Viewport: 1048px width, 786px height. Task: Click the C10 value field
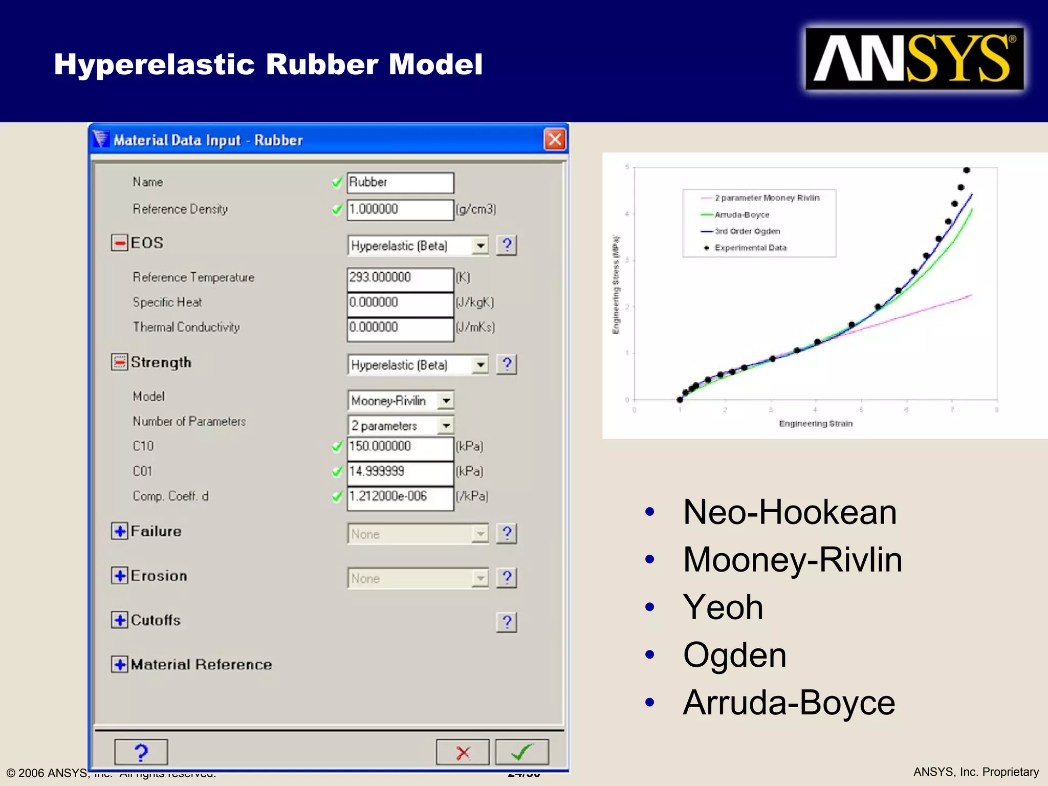click(x=400, y=449)
